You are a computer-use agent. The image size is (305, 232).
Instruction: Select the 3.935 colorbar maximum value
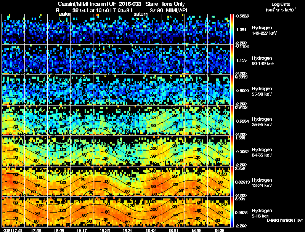pyautogui.click(x=240, y=199)
